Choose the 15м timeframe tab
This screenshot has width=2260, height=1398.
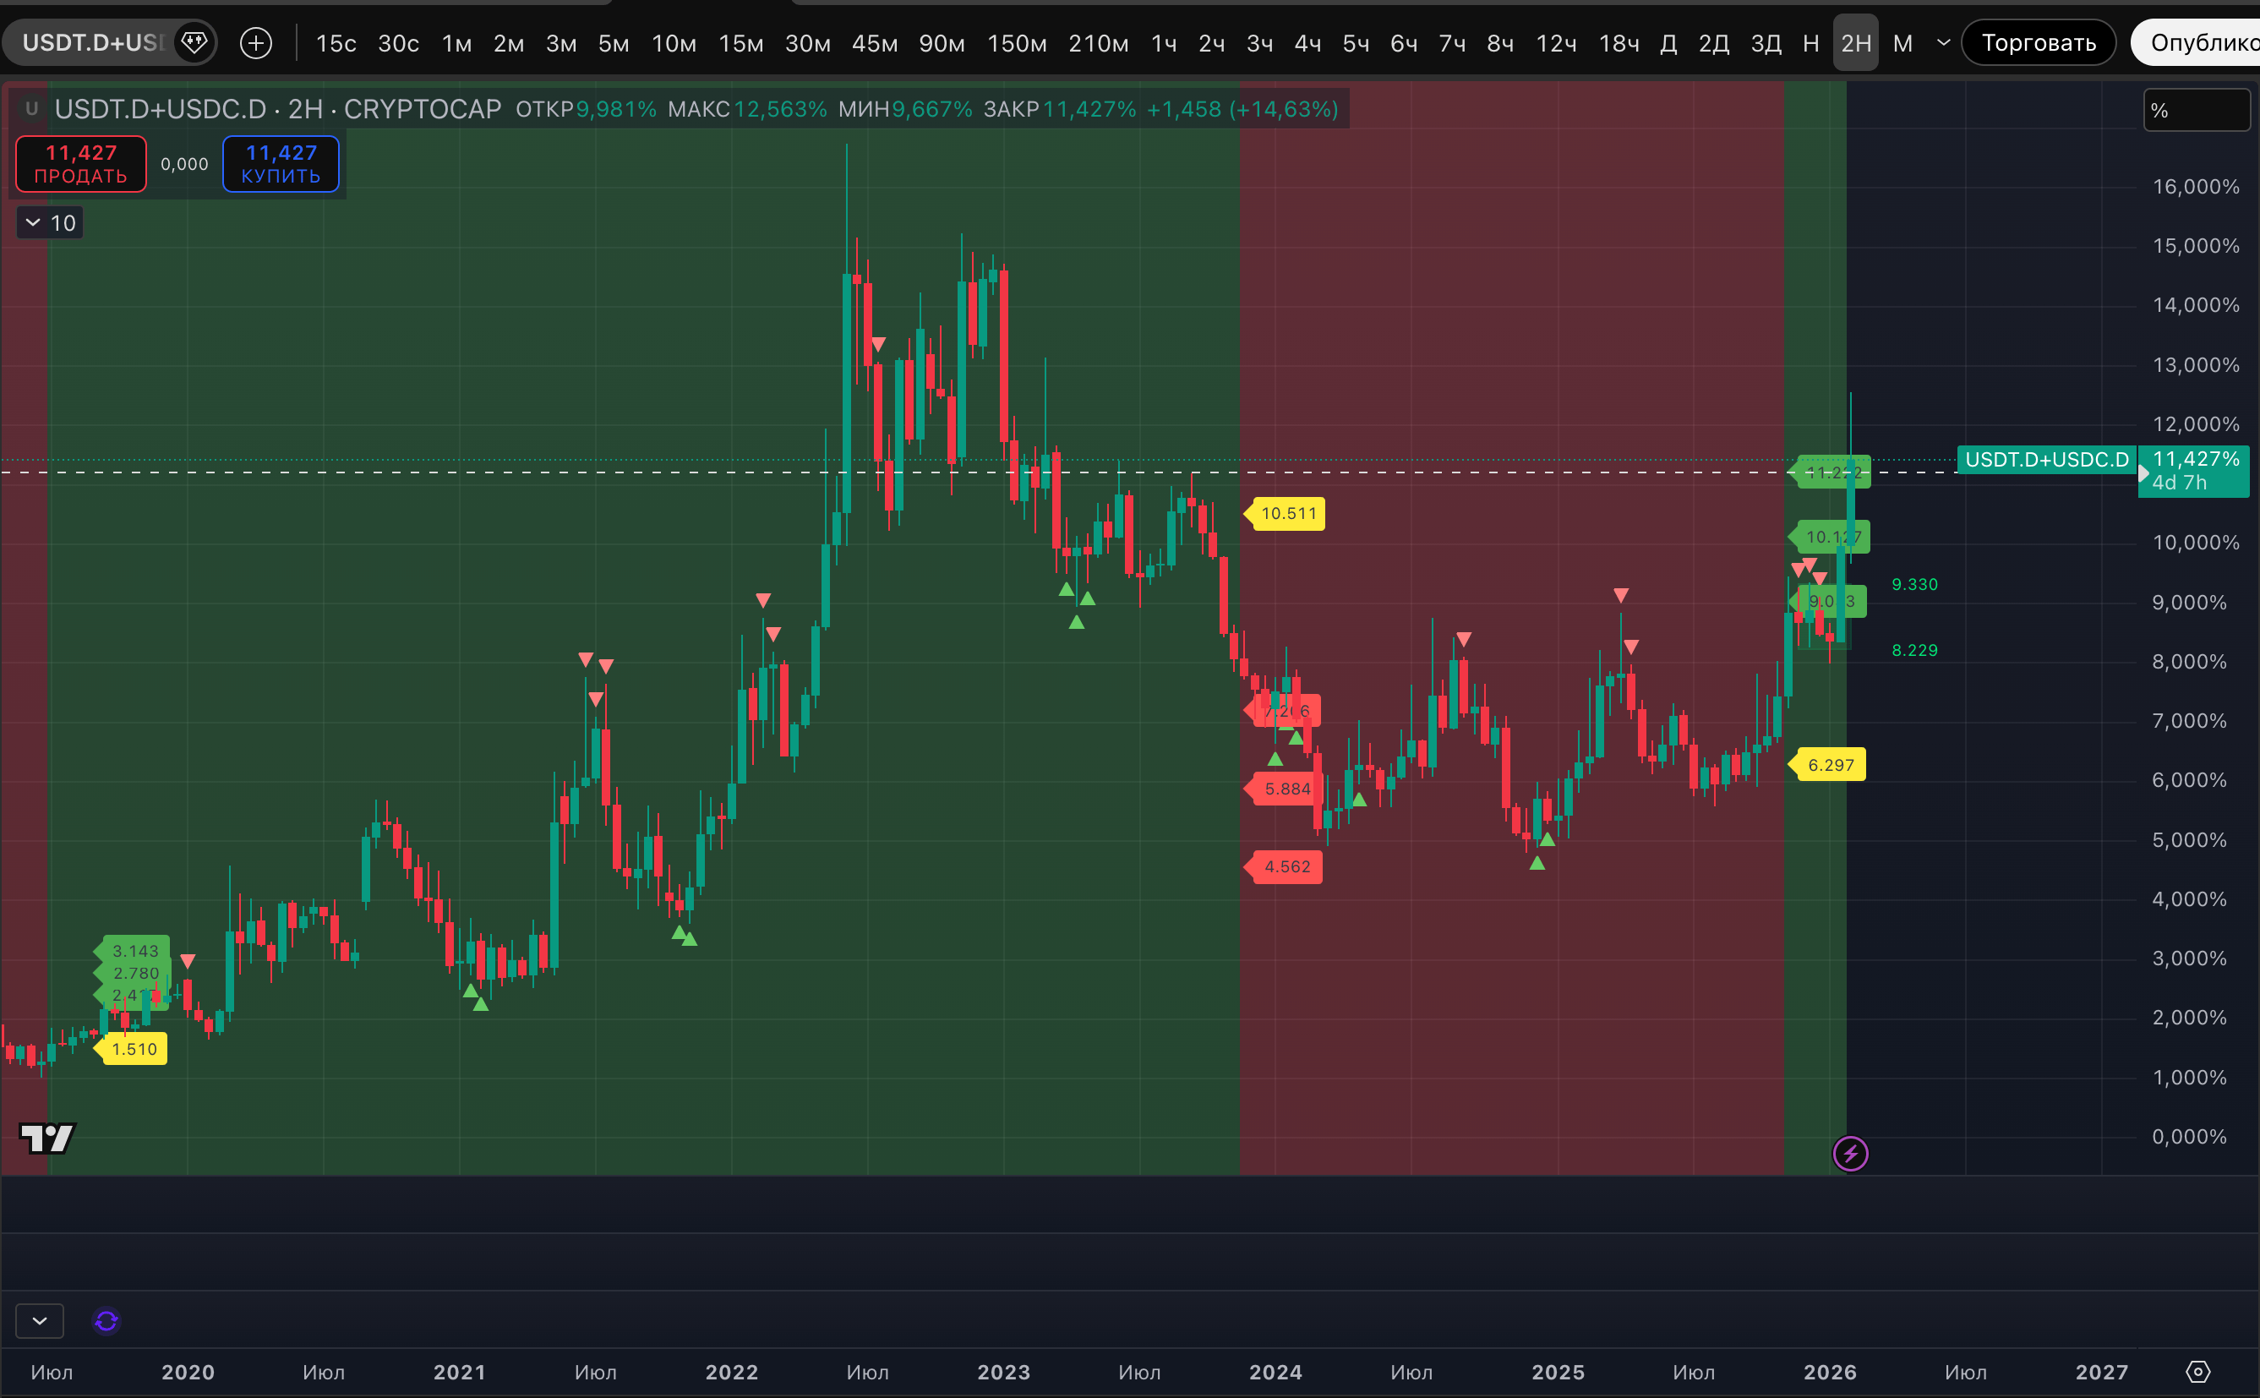(740, 43)
